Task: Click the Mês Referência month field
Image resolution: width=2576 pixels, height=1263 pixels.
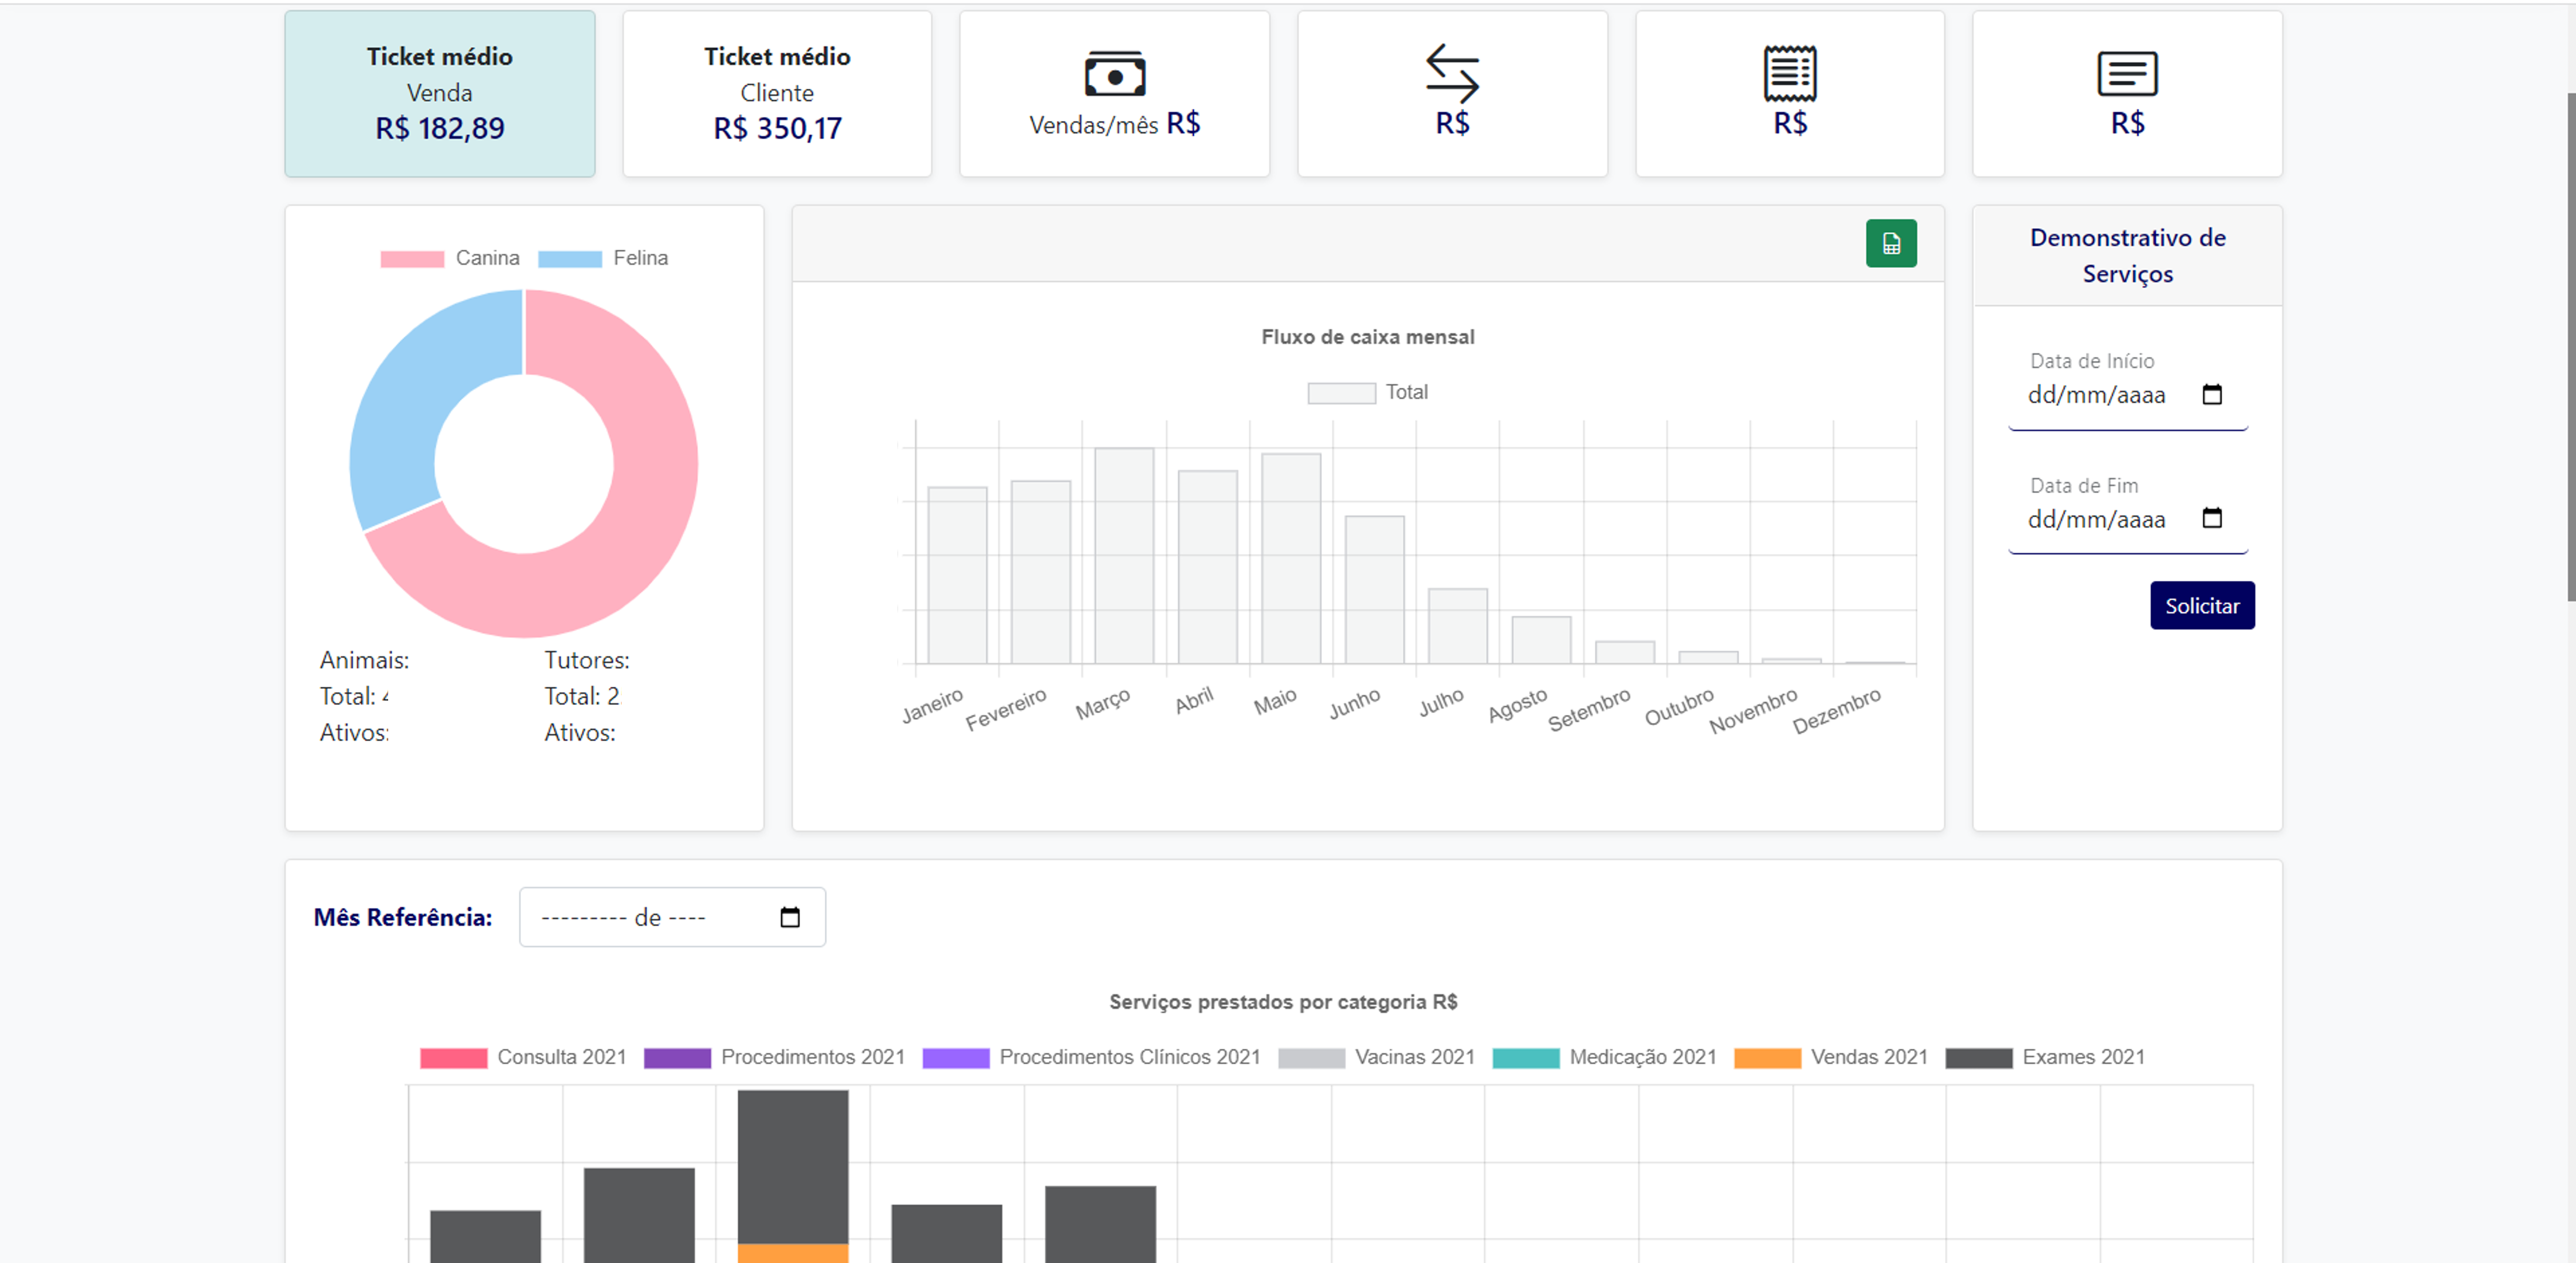Action: [x=672, y=917]
